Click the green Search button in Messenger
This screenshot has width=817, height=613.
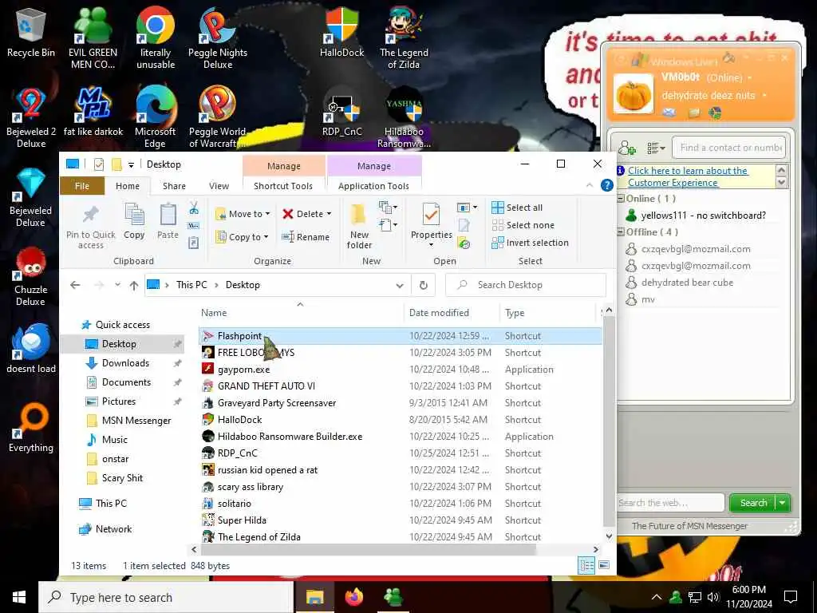point(753,503)
